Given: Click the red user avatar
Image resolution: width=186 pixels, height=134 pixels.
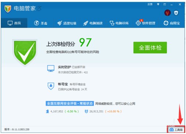Looking at the screenshot, I should pos(168,13).
